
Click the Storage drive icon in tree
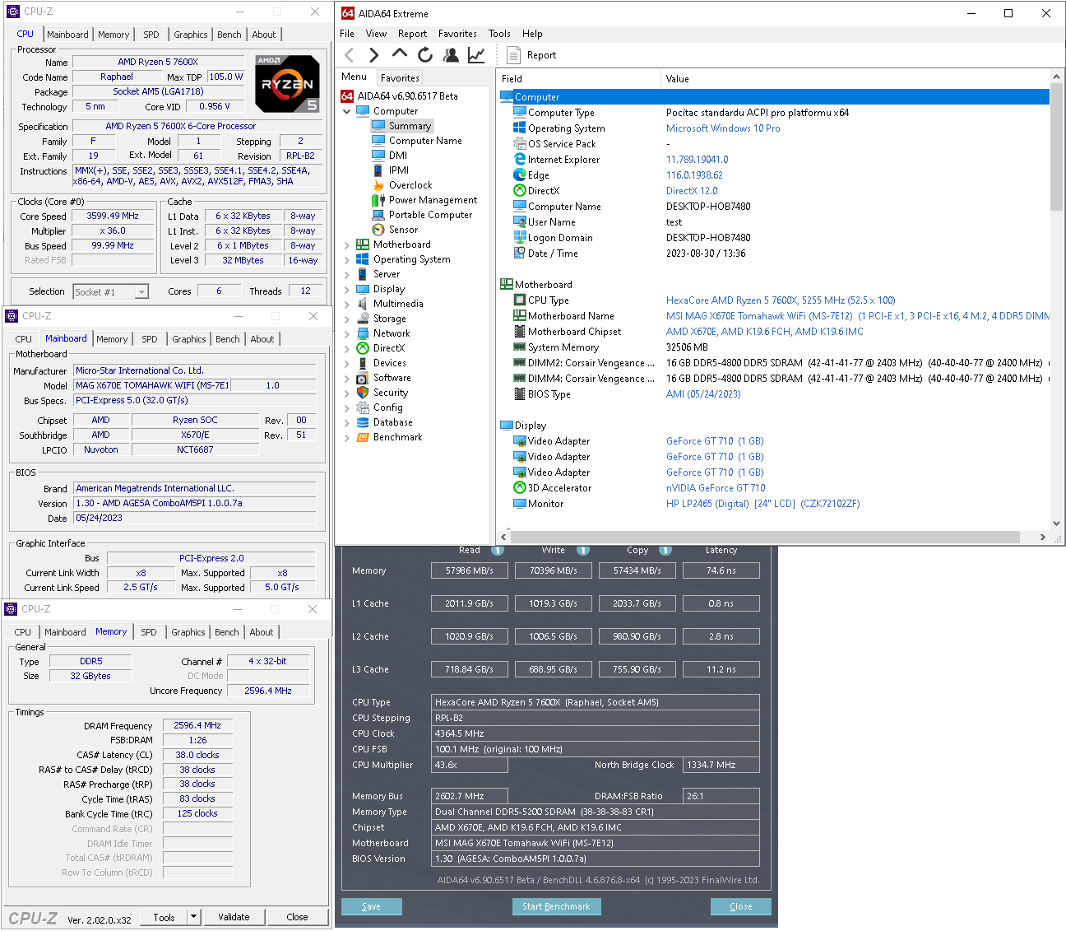point(363,319)
